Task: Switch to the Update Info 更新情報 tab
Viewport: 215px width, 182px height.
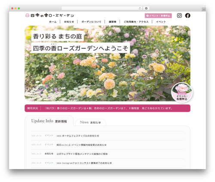Action: pos(49,121)
